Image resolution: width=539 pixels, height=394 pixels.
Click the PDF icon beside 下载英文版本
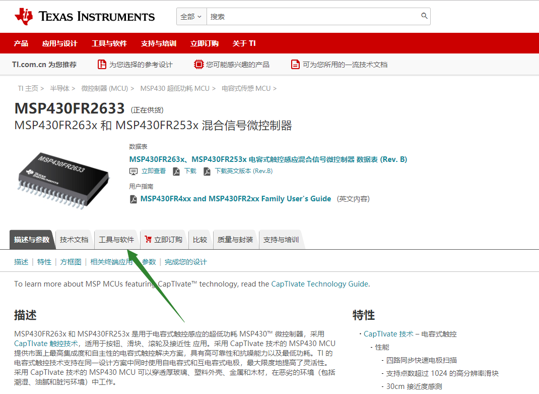(207, 171)
